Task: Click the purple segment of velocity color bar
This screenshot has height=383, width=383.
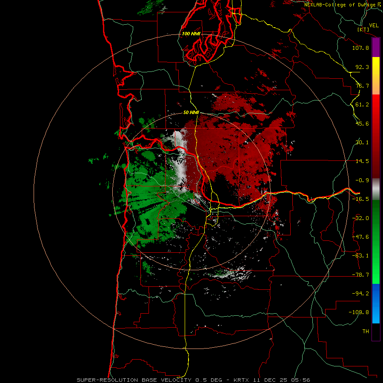Action: pyautogui.click(x=376, y=48)
